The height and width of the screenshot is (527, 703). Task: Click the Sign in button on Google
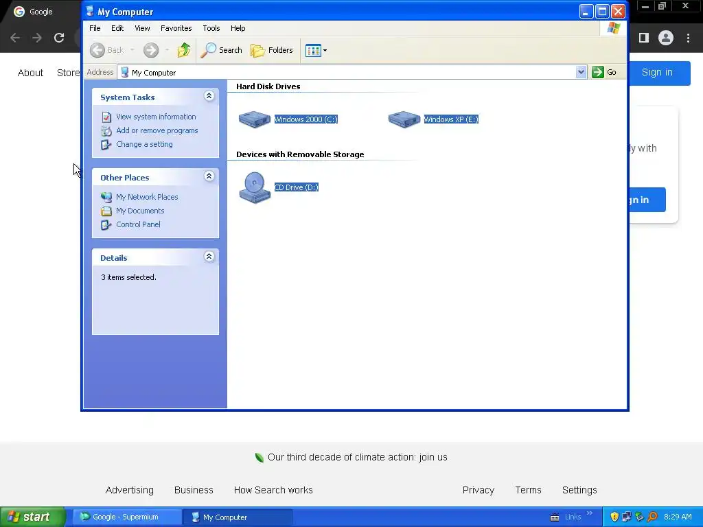[657, 73]
